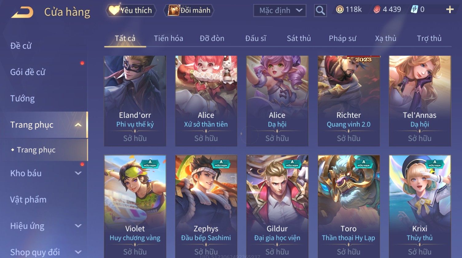Select Eland'orr Phi vụ thế kỷ skin
This screenshot has height=258, width=462.
[135, 101]
